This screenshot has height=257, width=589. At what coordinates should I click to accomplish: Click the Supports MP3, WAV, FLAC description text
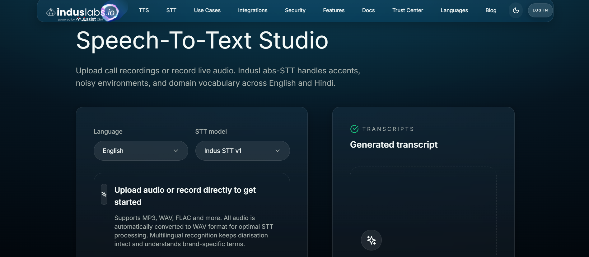(194, 231)
